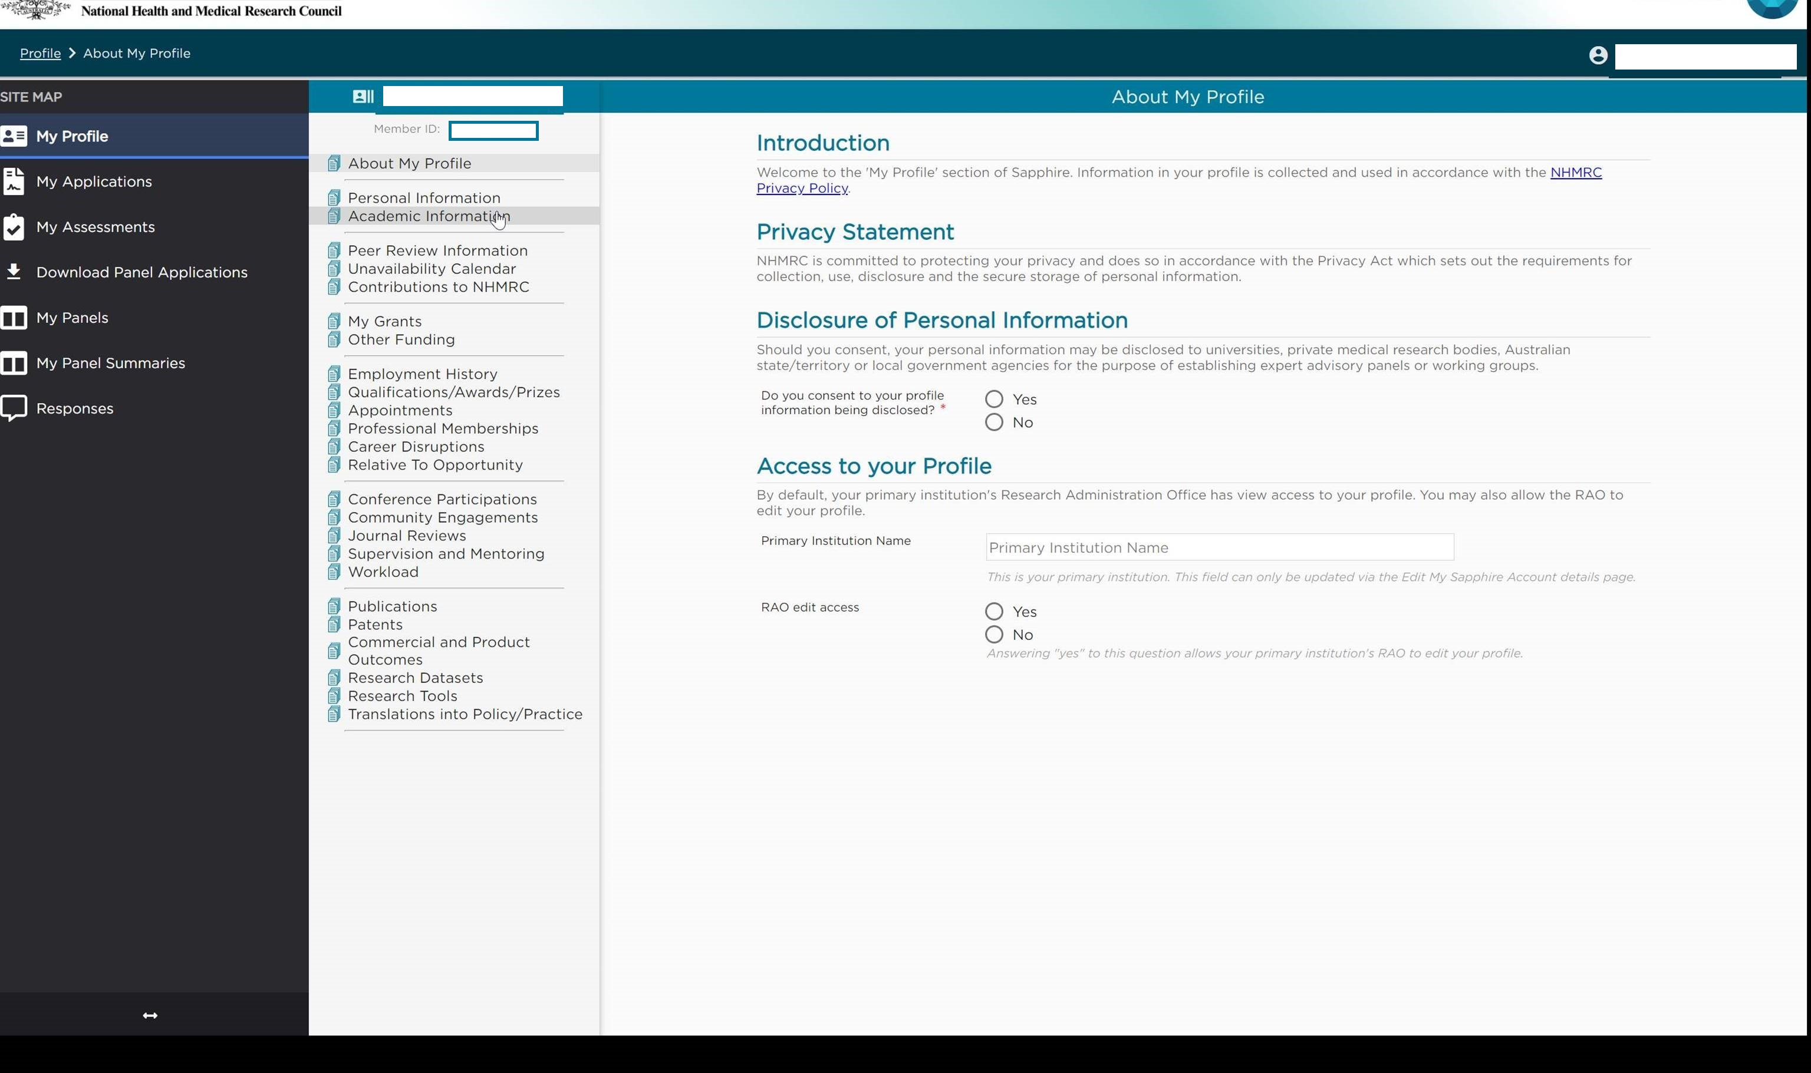Open Relative To Opportunity section
The height and width of the screenshot is (1073, 1811).
tap(434, 465)
